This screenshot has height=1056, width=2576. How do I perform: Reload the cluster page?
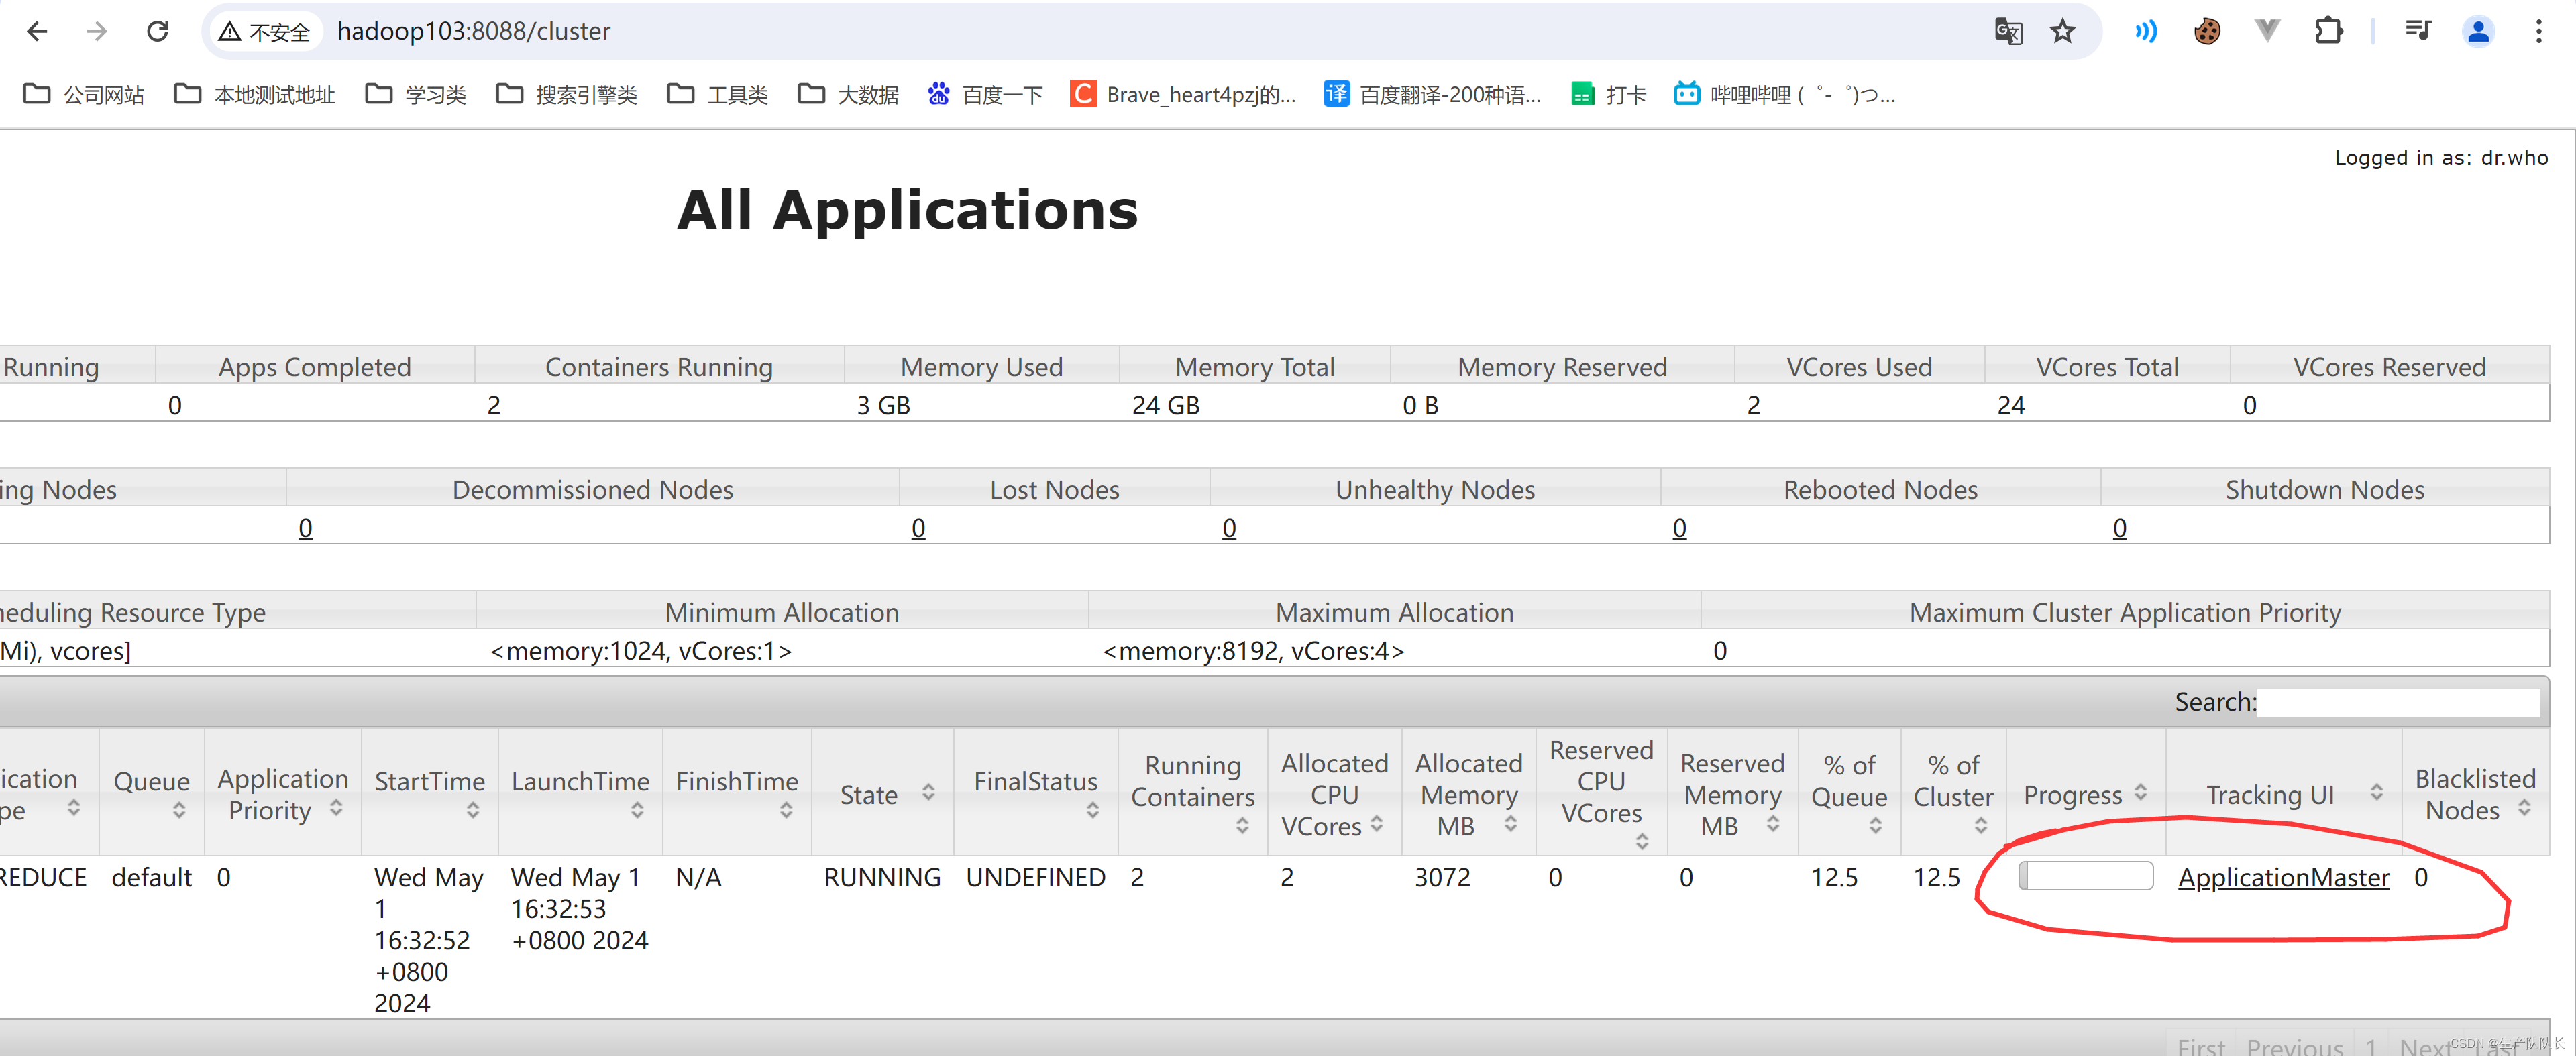(x=158, y=31)
